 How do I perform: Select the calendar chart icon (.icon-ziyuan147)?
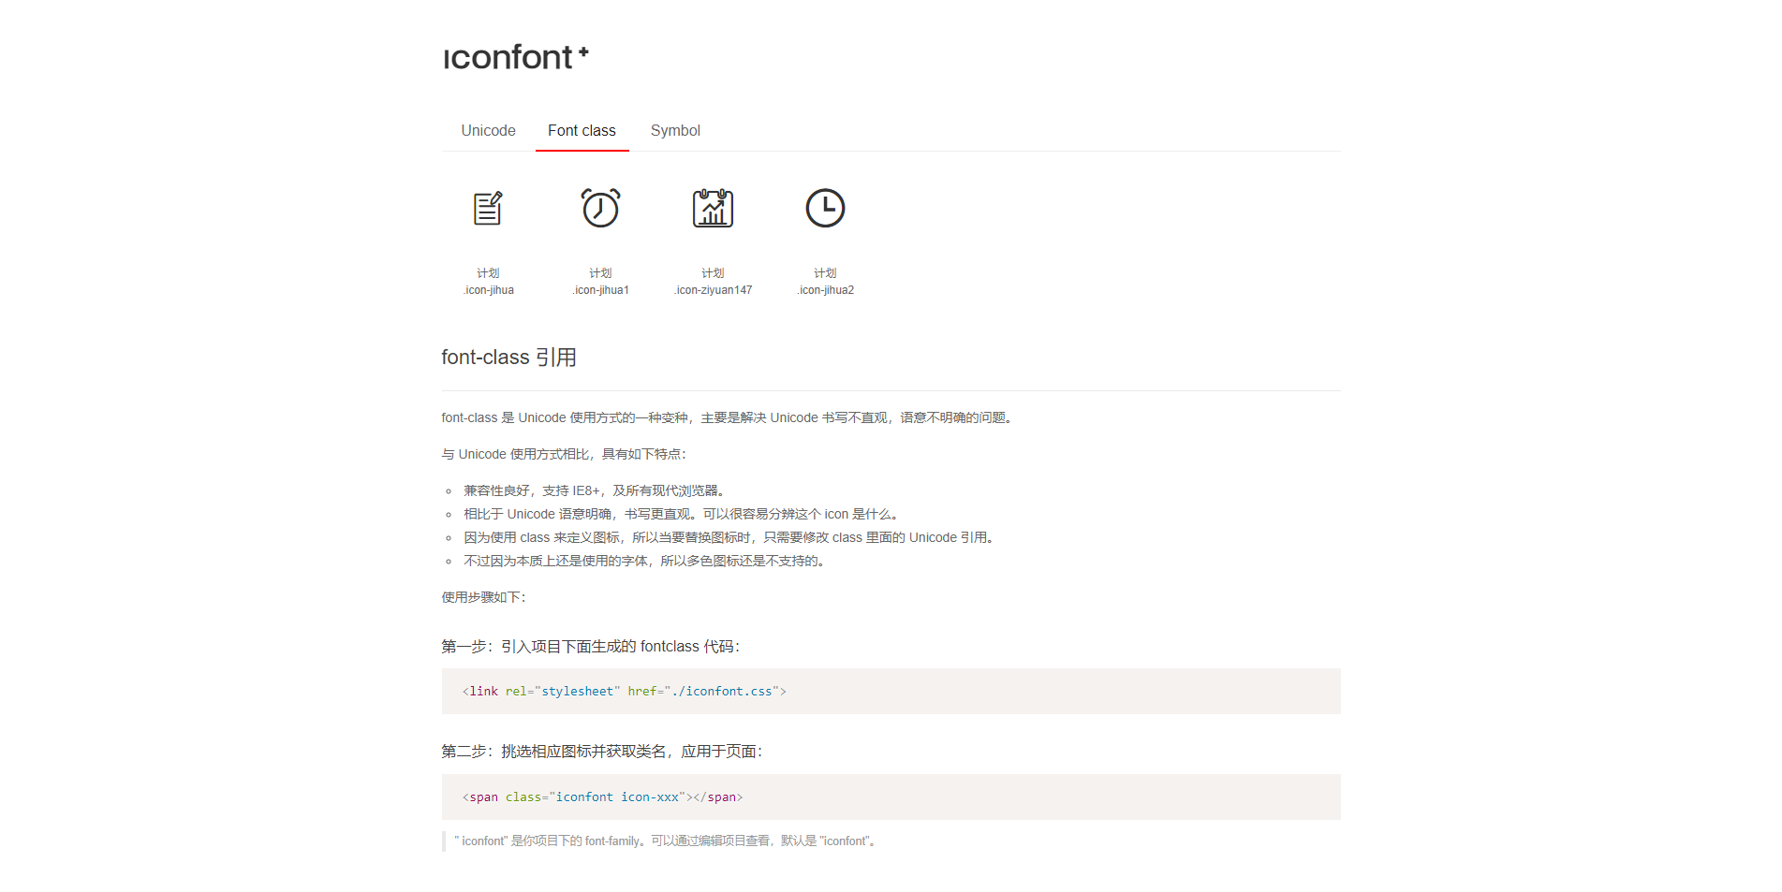[713, 208]
